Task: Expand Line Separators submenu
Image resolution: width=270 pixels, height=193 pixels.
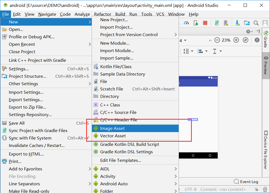Action: click(46, 184)
